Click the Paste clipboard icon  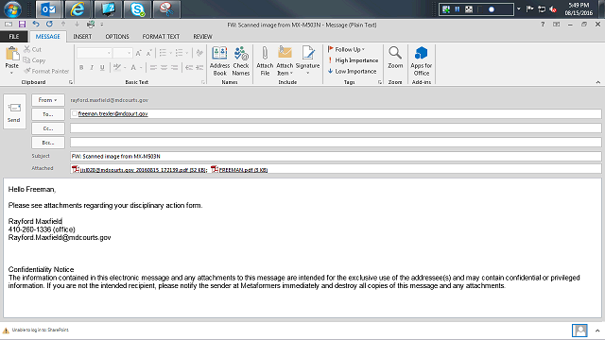12,58
